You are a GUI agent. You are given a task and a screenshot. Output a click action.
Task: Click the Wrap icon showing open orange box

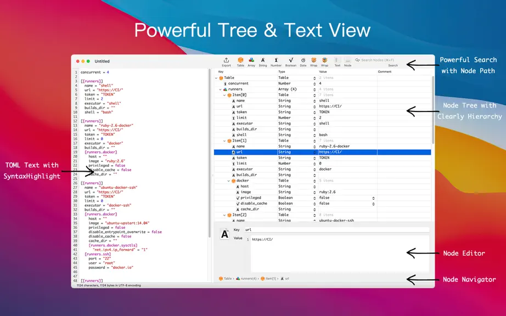(314, 61)
